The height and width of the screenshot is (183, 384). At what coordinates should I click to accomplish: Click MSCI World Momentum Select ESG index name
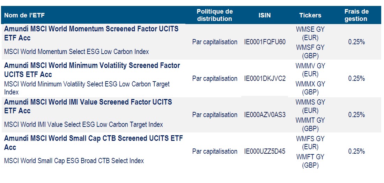[x=76, y=52]
